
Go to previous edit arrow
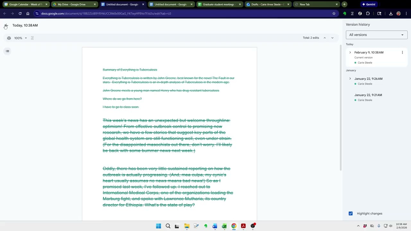tap(325, 38)
